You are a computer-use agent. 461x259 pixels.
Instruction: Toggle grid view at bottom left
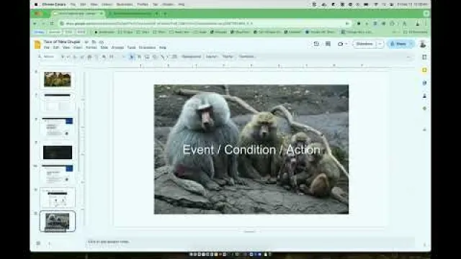coord(38,243)
